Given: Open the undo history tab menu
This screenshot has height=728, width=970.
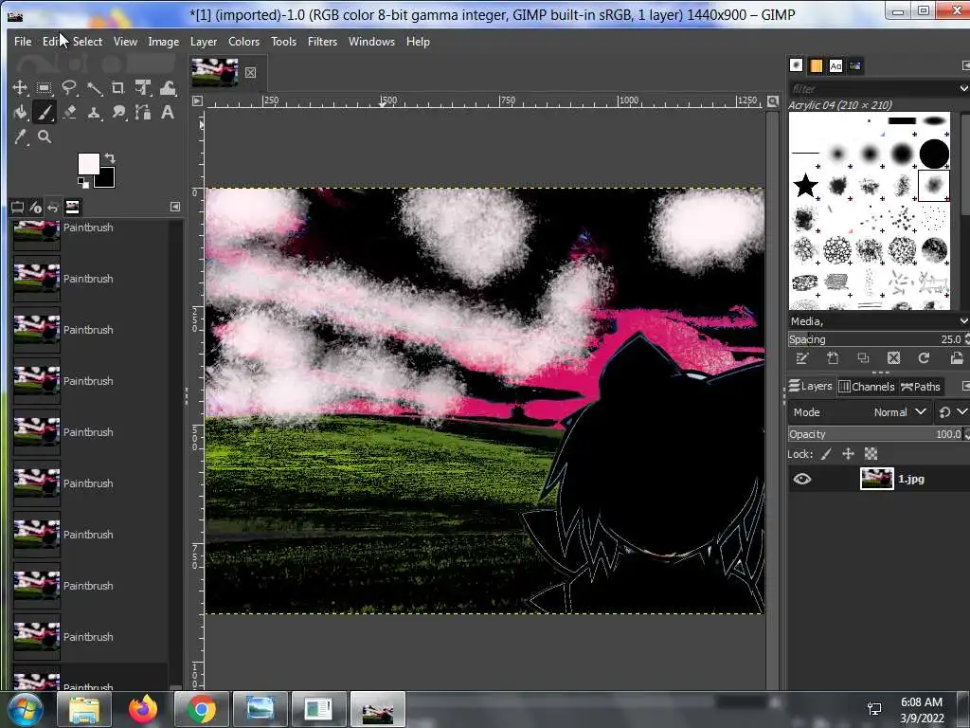Looking at the screenshot, I should coord(175,207).
